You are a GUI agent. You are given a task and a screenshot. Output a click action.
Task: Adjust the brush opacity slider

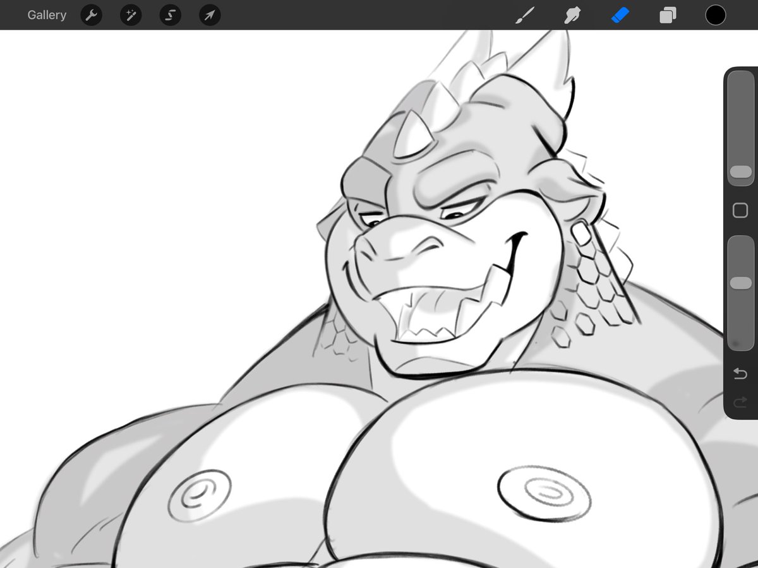click(x=740, y=293)
